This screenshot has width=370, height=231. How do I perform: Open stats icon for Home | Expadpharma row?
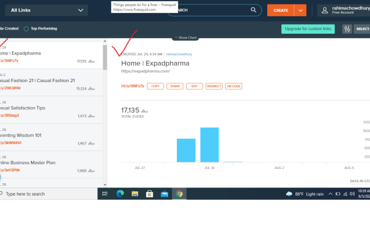click(91, 61)
